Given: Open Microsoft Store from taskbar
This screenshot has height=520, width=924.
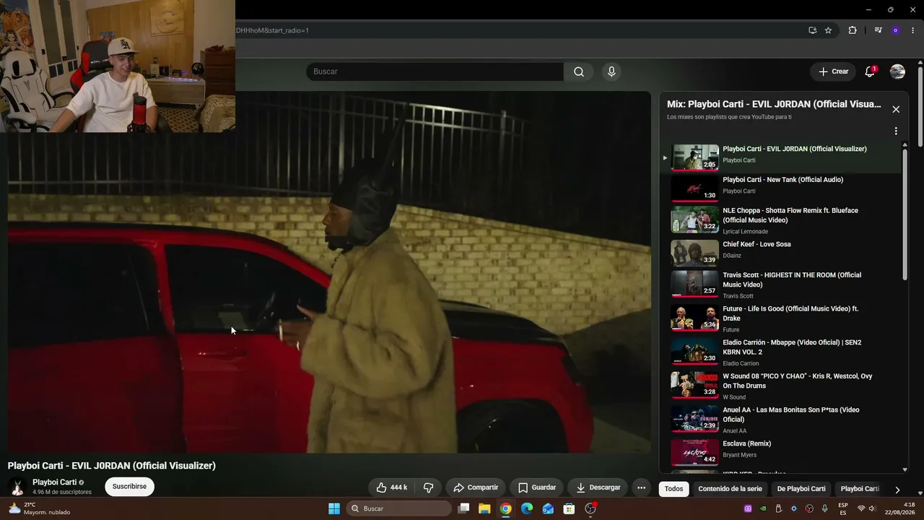Looking at the screenshot, I should pos(569,508).
